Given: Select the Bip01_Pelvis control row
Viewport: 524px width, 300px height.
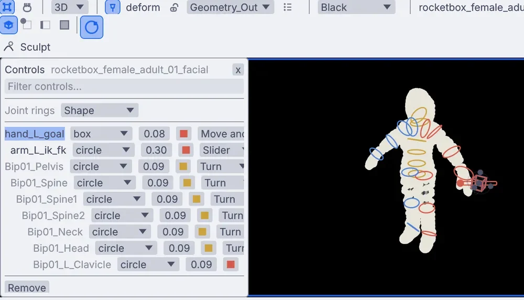Looking at the screenshot, I should coord(34,167).
